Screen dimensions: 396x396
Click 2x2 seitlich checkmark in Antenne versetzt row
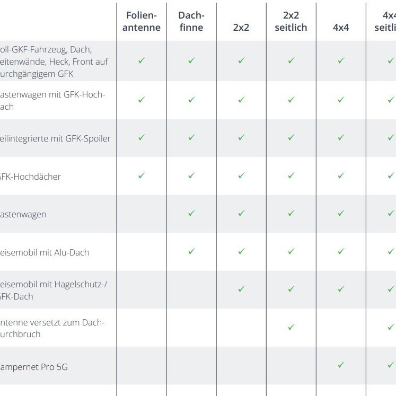click(x=291, y=327)
